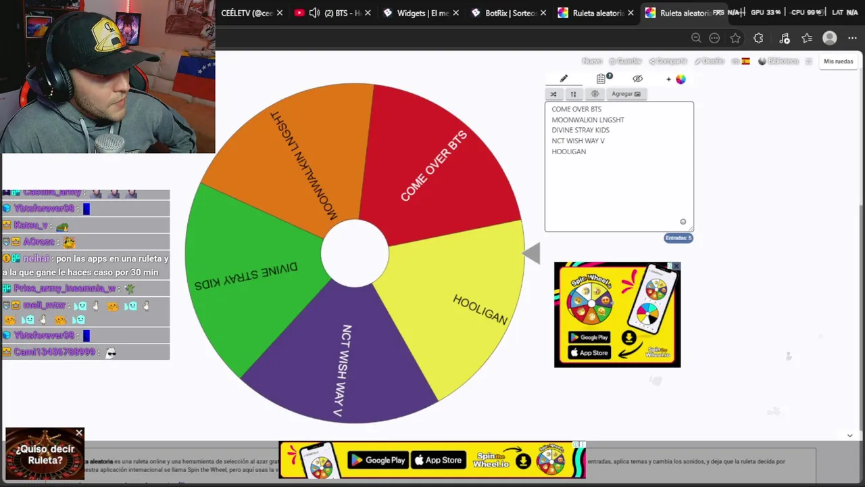Close the side Spin the Wheel ad

pos(676,266)
